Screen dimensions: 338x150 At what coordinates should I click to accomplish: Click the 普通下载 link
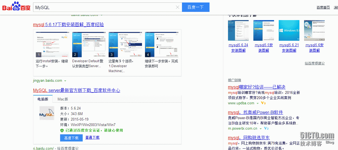tap(92, 138)
